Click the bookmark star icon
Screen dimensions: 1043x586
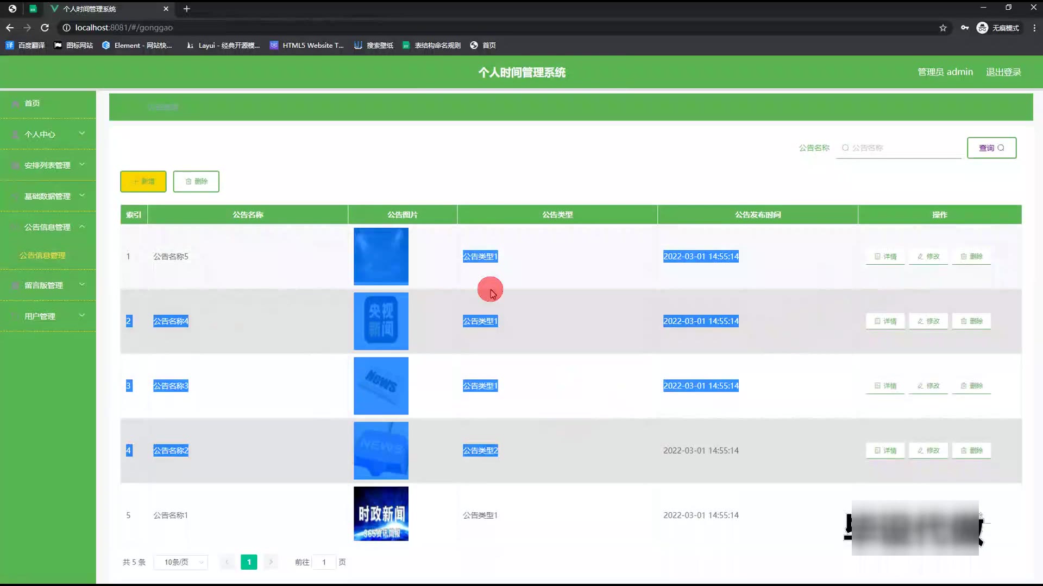click(943, 28)
